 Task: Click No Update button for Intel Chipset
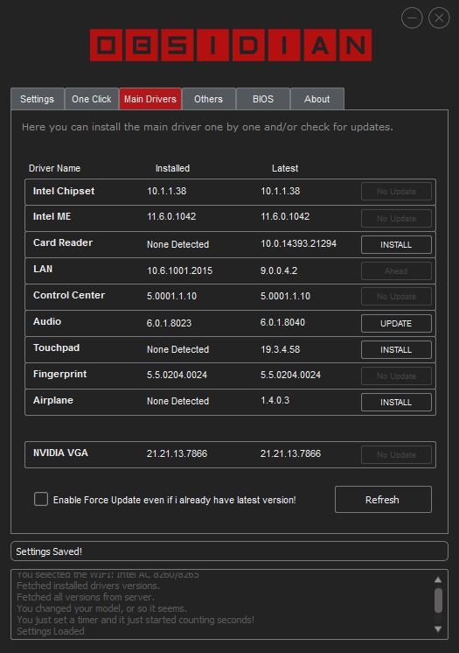click(396, 191)
